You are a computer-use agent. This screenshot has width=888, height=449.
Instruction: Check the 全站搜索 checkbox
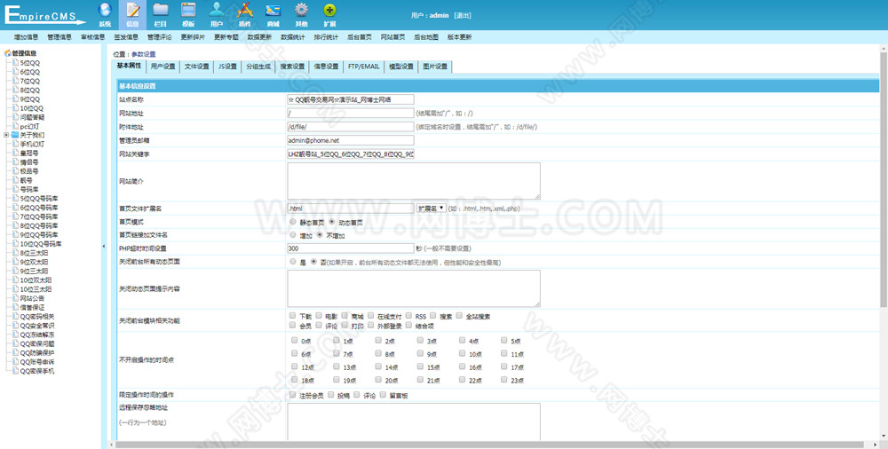click(459, 315)
